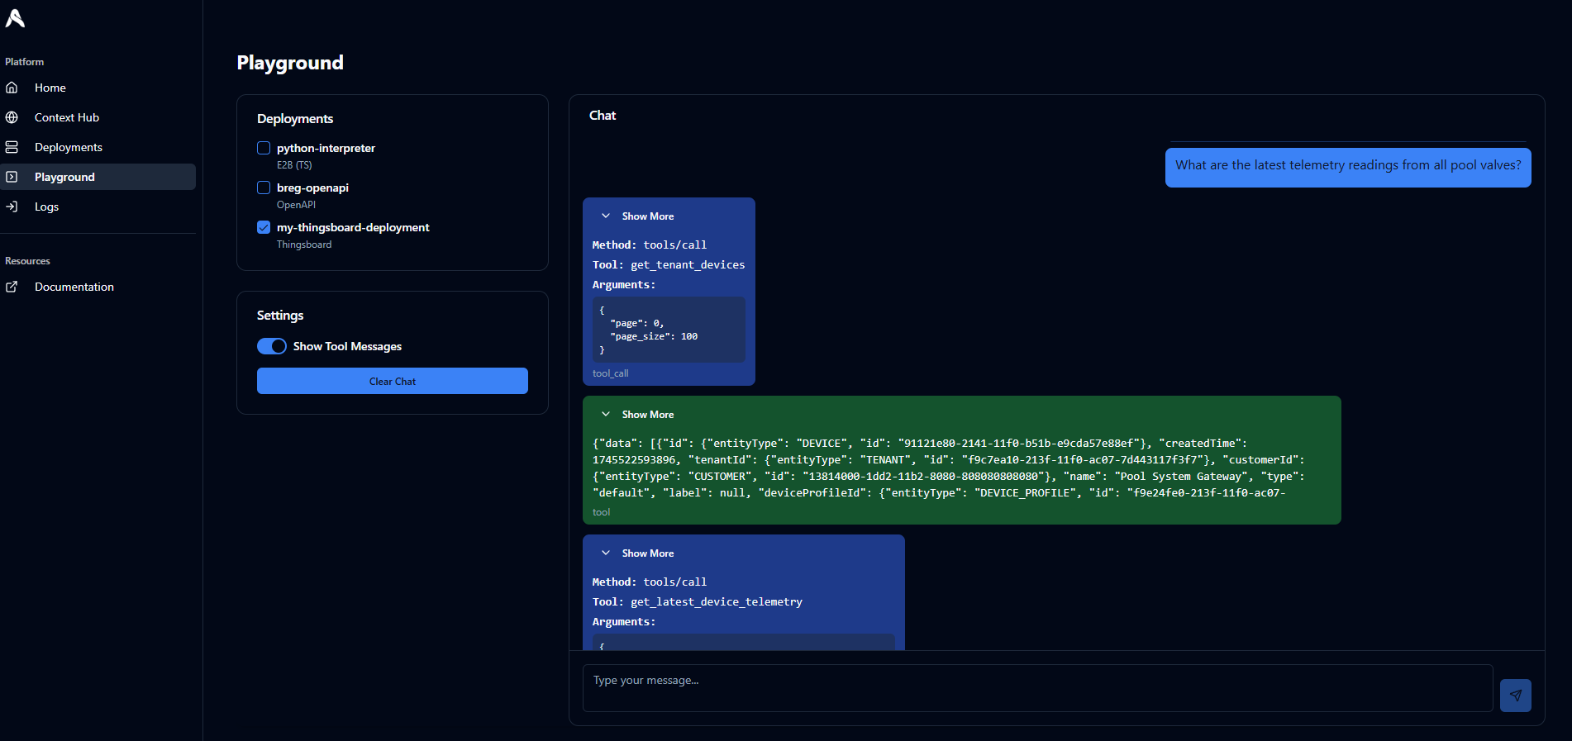Click my-thingsboard-deployment label text
The height and width of the screenshot is (741, 1572).
tap(353, 227)
